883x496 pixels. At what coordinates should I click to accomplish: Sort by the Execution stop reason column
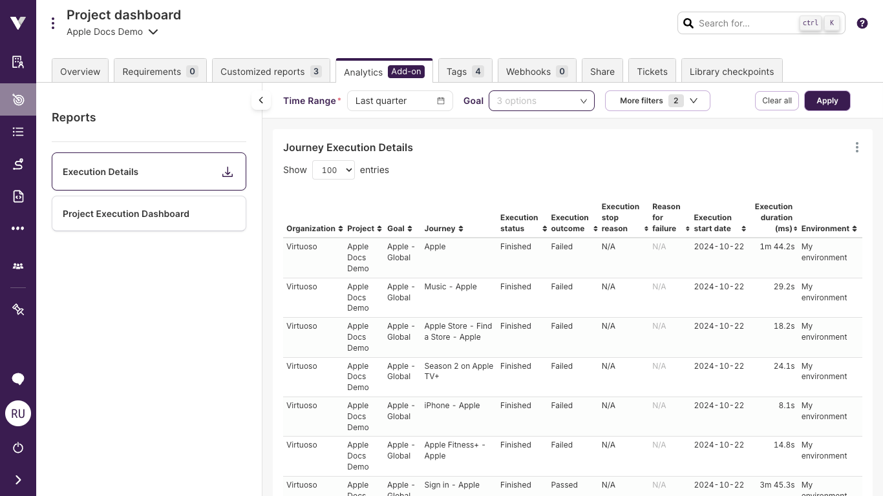pos(624,218)
